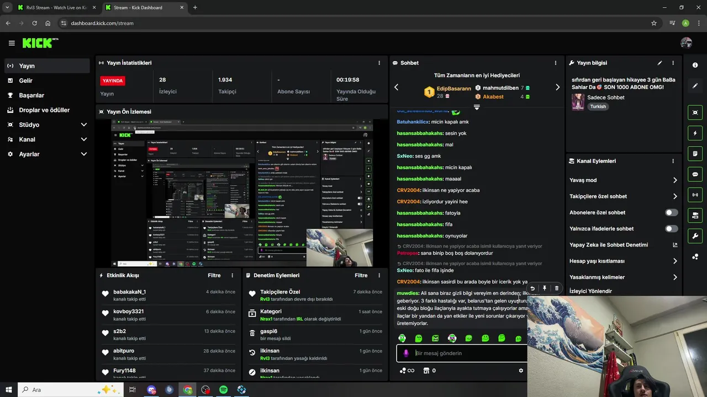Switch to Rvl3 Stream browser tab
This screenshot has height=397, width=707.
click(55, 8)
